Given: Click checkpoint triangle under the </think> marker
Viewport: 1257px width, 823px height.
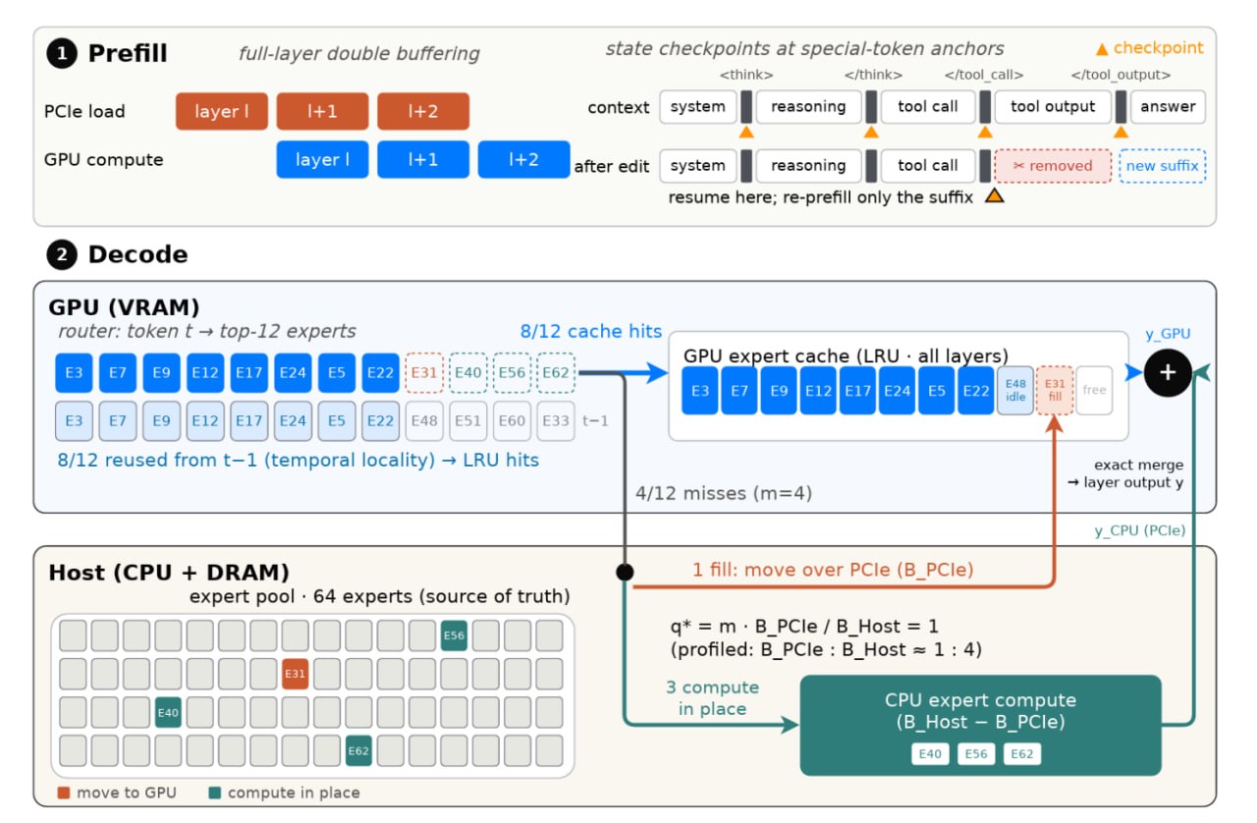Looking at the screenshot, I should pyautogui.click(x=871, y=132).
